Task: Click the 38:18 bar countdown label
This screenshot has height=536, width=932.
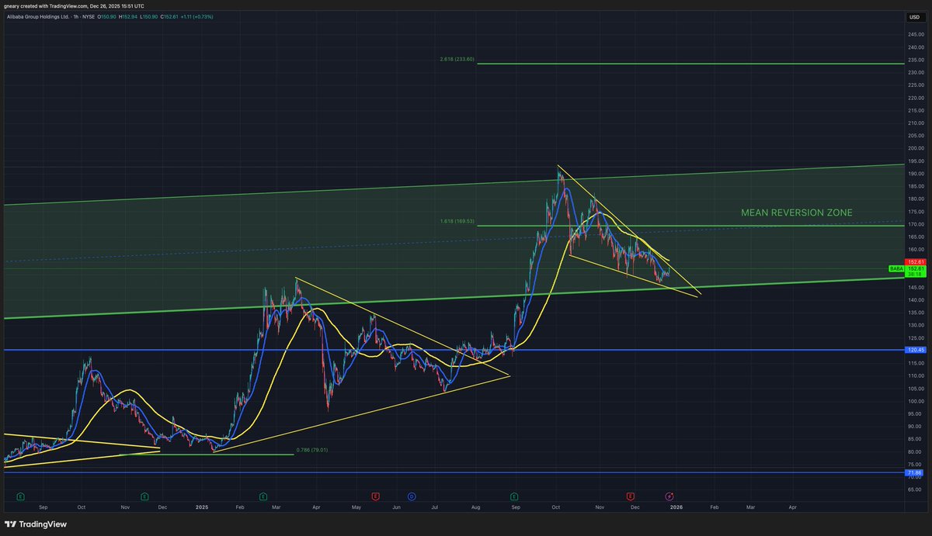Action: click(914, 274)
